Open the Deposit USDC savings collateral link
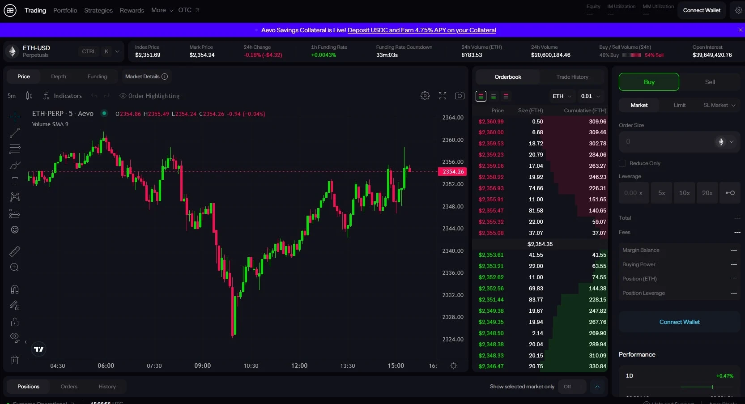The width and height of the screenshot is (745, 404). pos(421,30)
